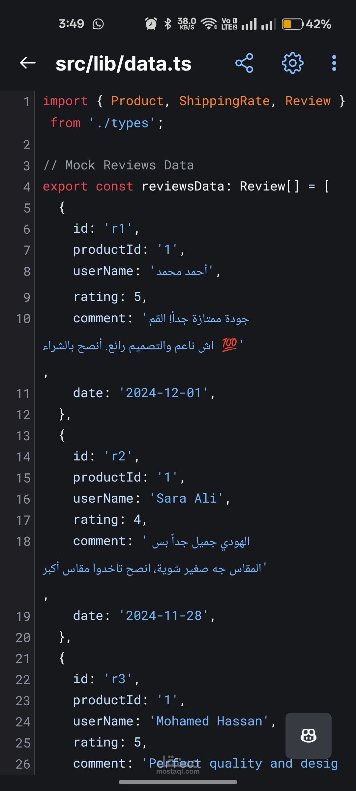Viewport: 356px width, 791px height.
Task: Tap the 'Sara Ali' userName string
Action: click(x=186, y=498)
